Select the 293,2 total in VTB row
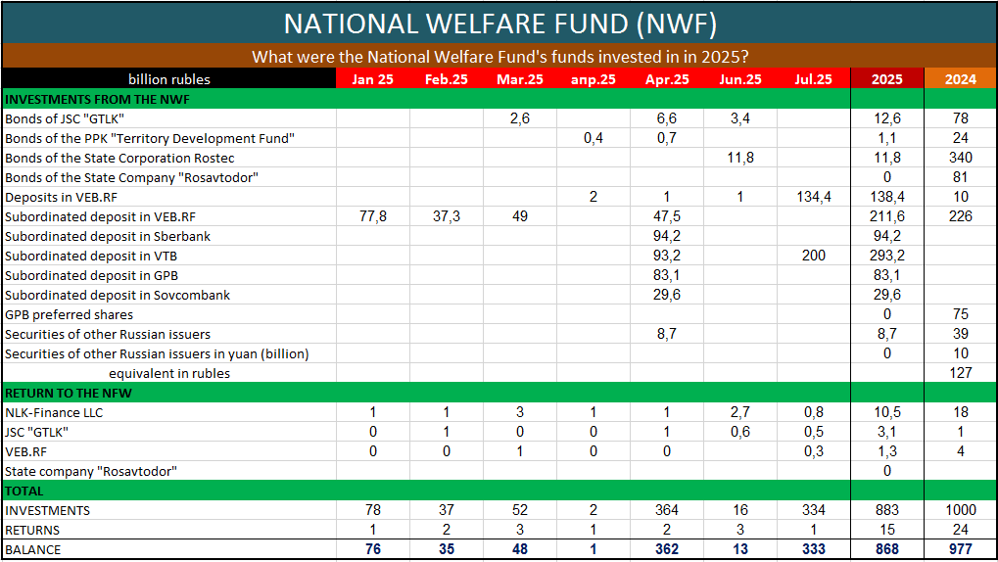Image resolution: width=998 pixels, height=562 pixels. 887,256
